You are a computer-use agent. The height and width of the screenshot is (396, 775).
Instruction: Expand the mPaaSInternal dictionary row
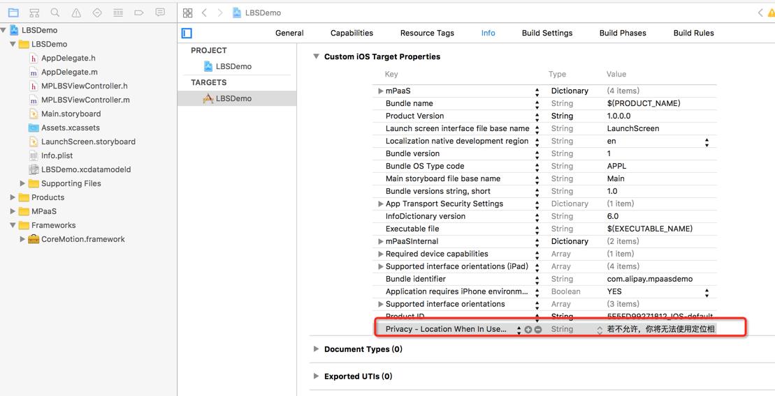pos(381,241)
